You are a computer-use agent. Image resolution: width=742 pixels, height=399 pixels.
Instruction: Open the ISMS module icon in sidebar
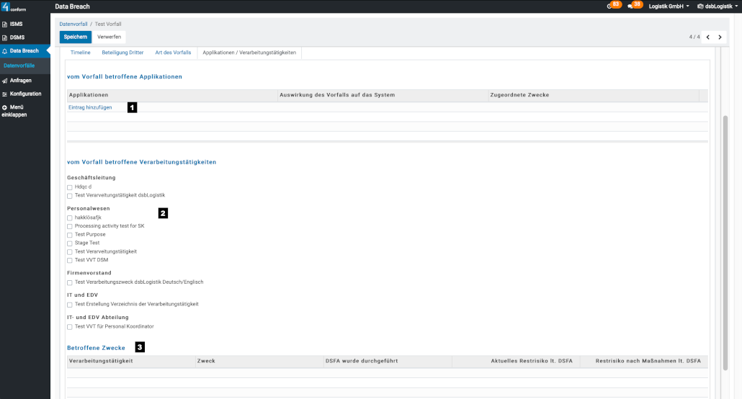[x=5, y=24]
